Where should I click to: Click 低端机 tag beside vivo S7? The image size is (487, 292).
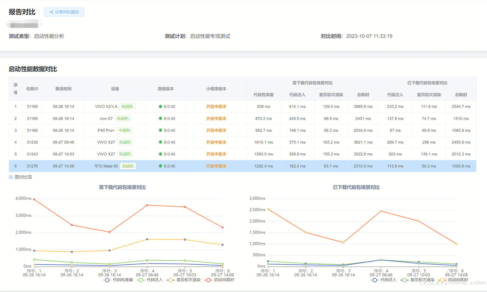[123, 119]
